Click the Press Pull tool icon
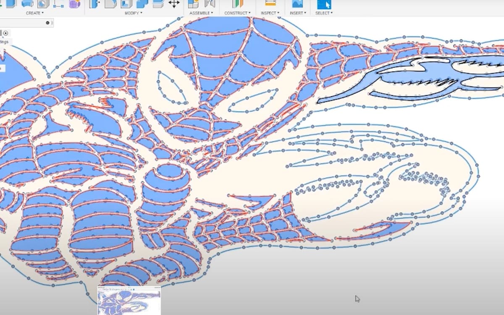 [94, 4]
